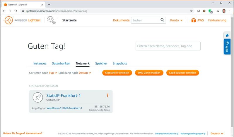
Task: Bookmark this page with the star icon
Action: point(191,11)
